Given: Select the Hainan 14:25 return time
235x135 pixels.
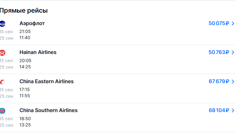Looking at the screenshot, I should 25,67.
